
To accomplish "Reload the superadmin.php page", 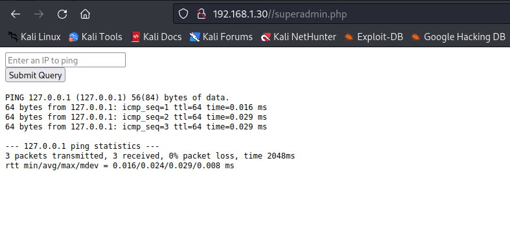I will point(62,14).
